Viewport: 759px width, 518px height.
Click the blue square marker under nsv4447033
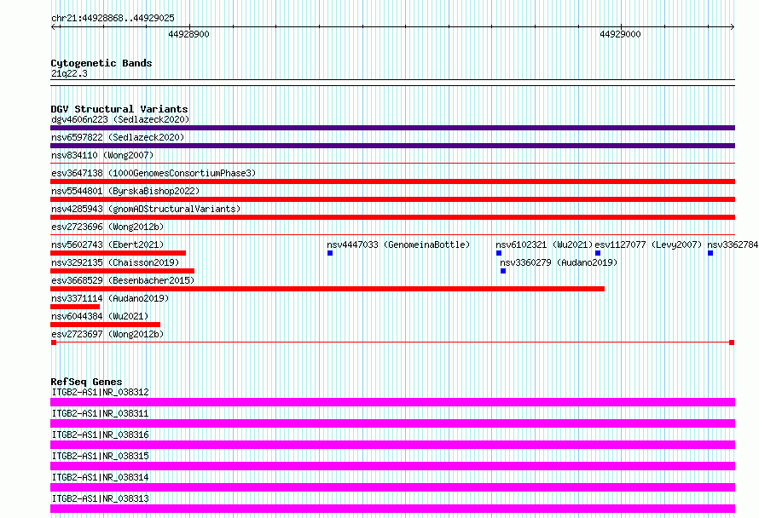[x=330, y=253]
